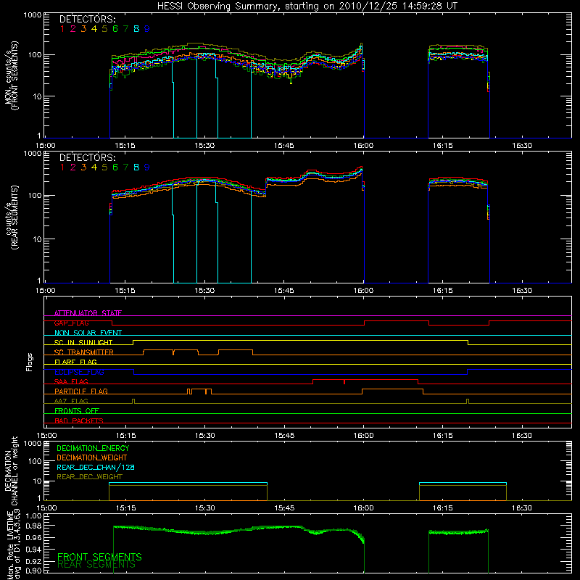This screenshot has width=580, height=580.
Task: Click the BAD_PACKETS flag label
Action: point(79,421)
